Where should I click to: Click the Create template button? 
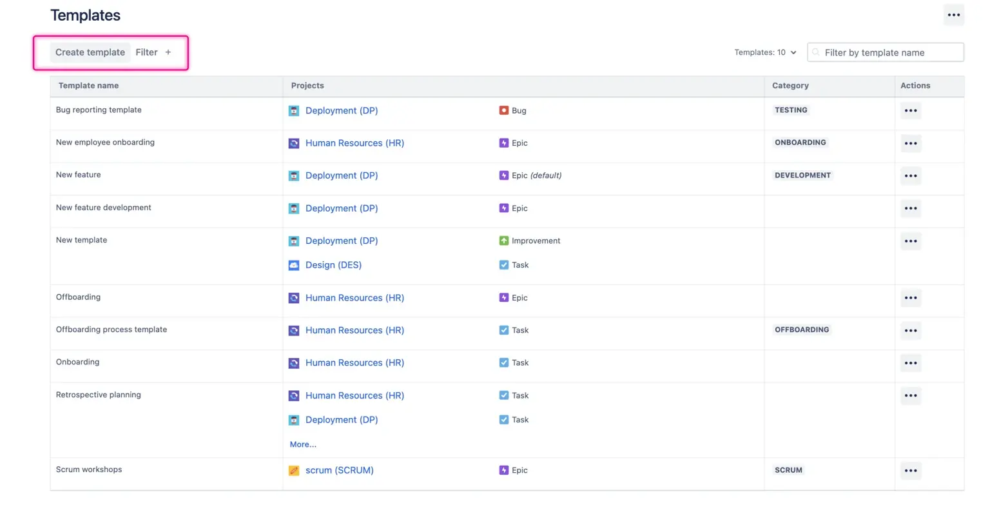tap(90, 52)
